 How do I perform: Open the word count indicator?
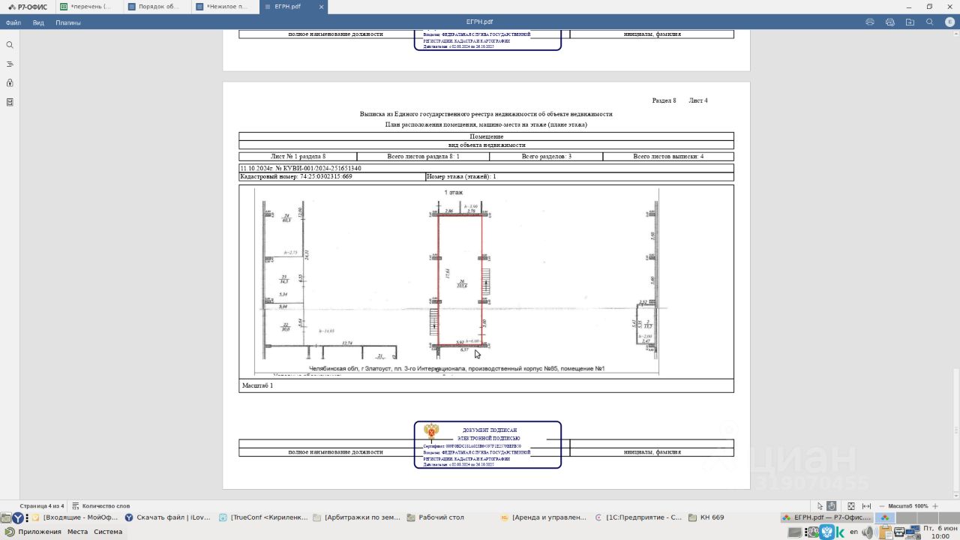click(x=101, y=506)
